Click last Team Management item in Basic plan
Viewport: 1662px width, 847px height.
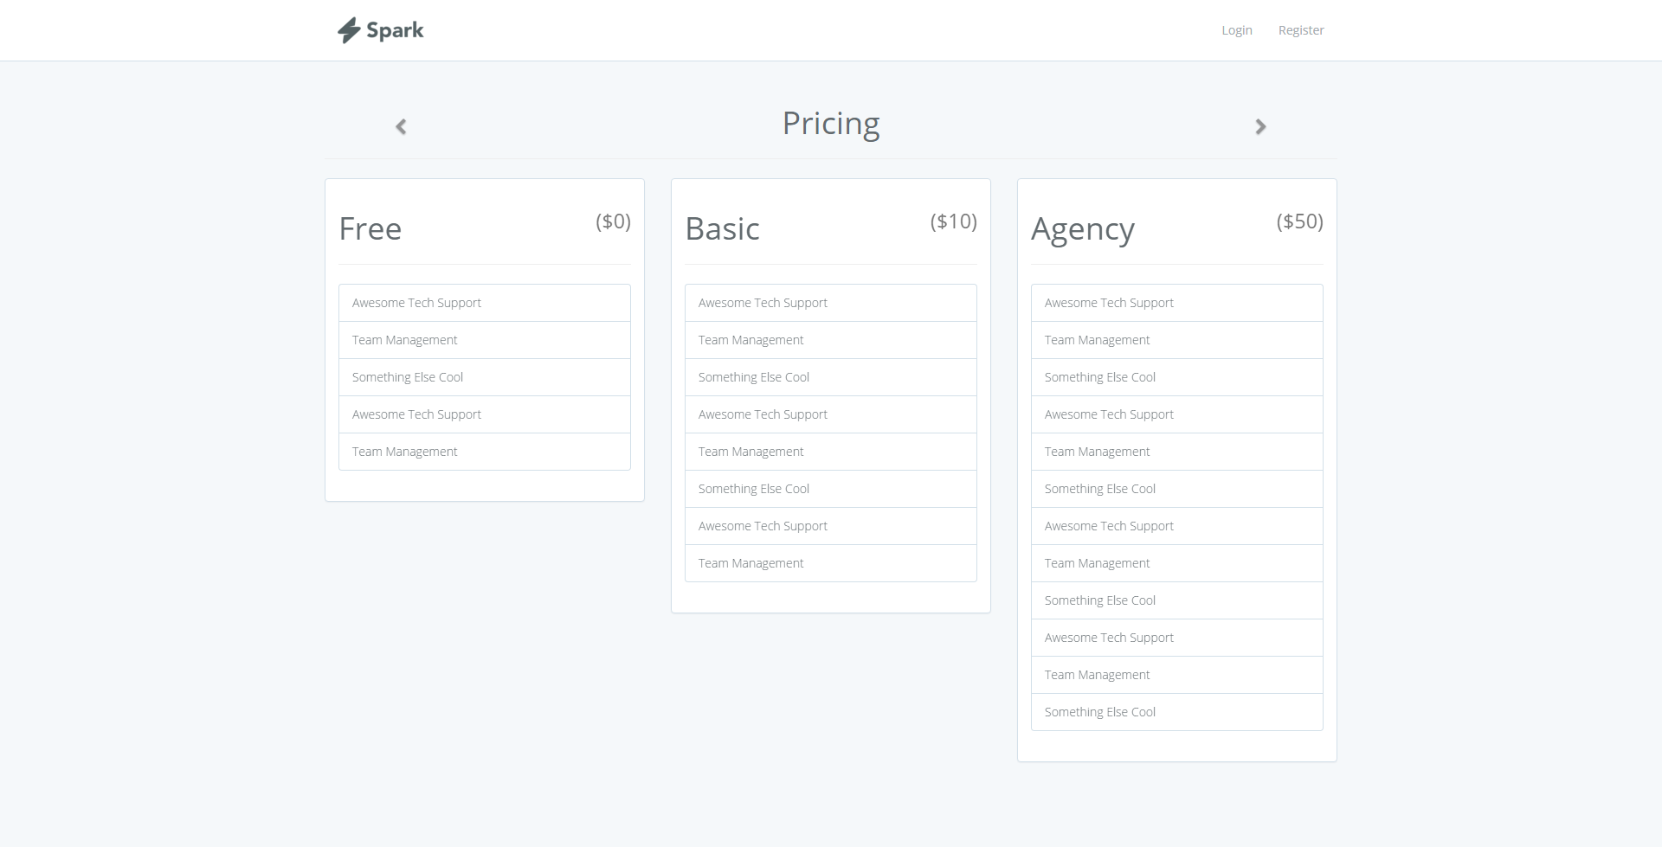(x=750, y=563)
